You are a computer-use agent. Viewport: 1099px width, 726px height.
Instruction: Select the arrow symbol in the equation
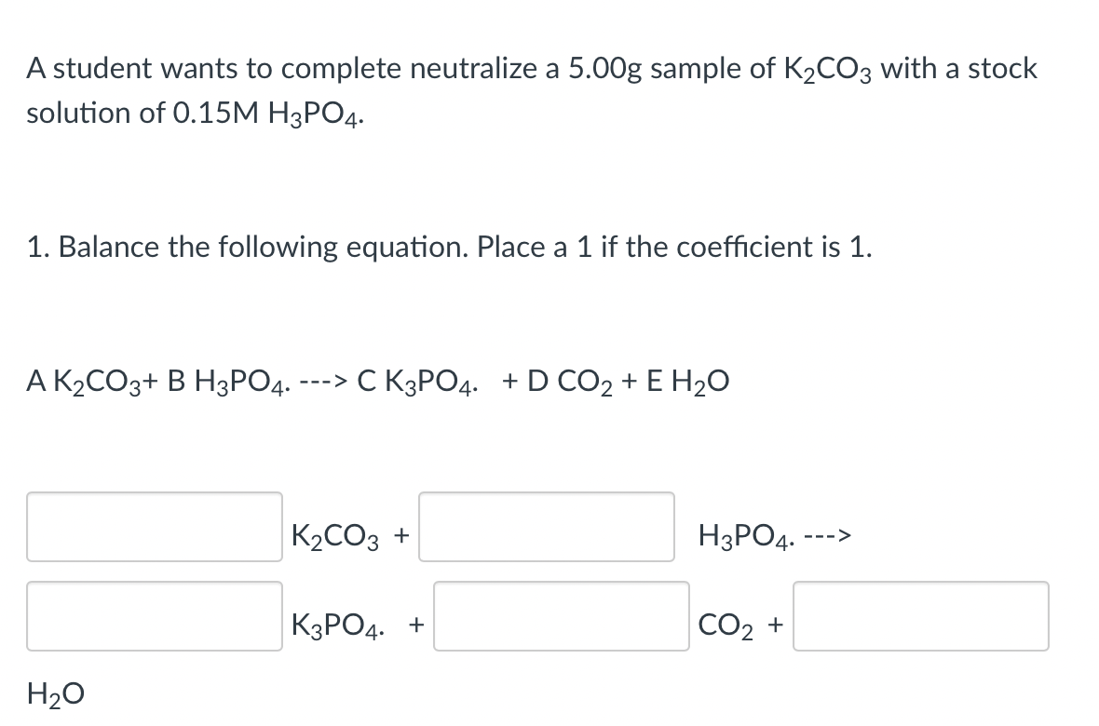coord(319,380)
